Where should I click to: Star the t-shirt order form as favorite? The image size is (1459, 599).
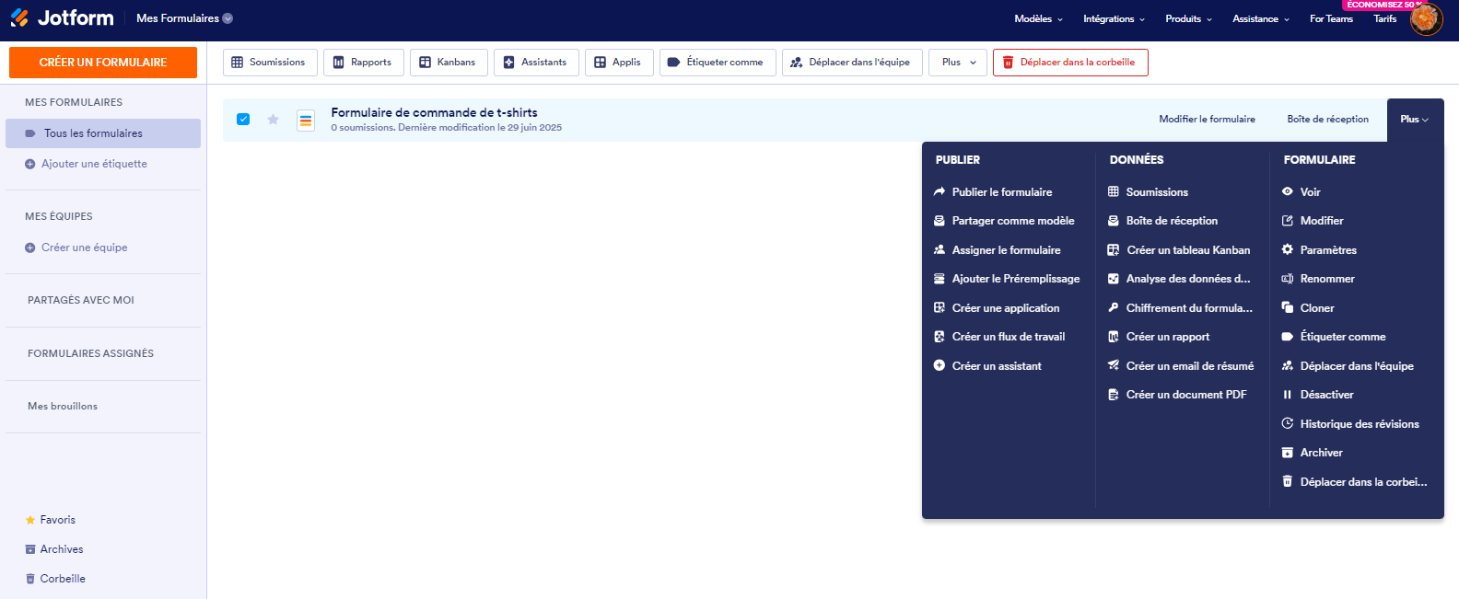pyautogui.click(x=273, y=120)
